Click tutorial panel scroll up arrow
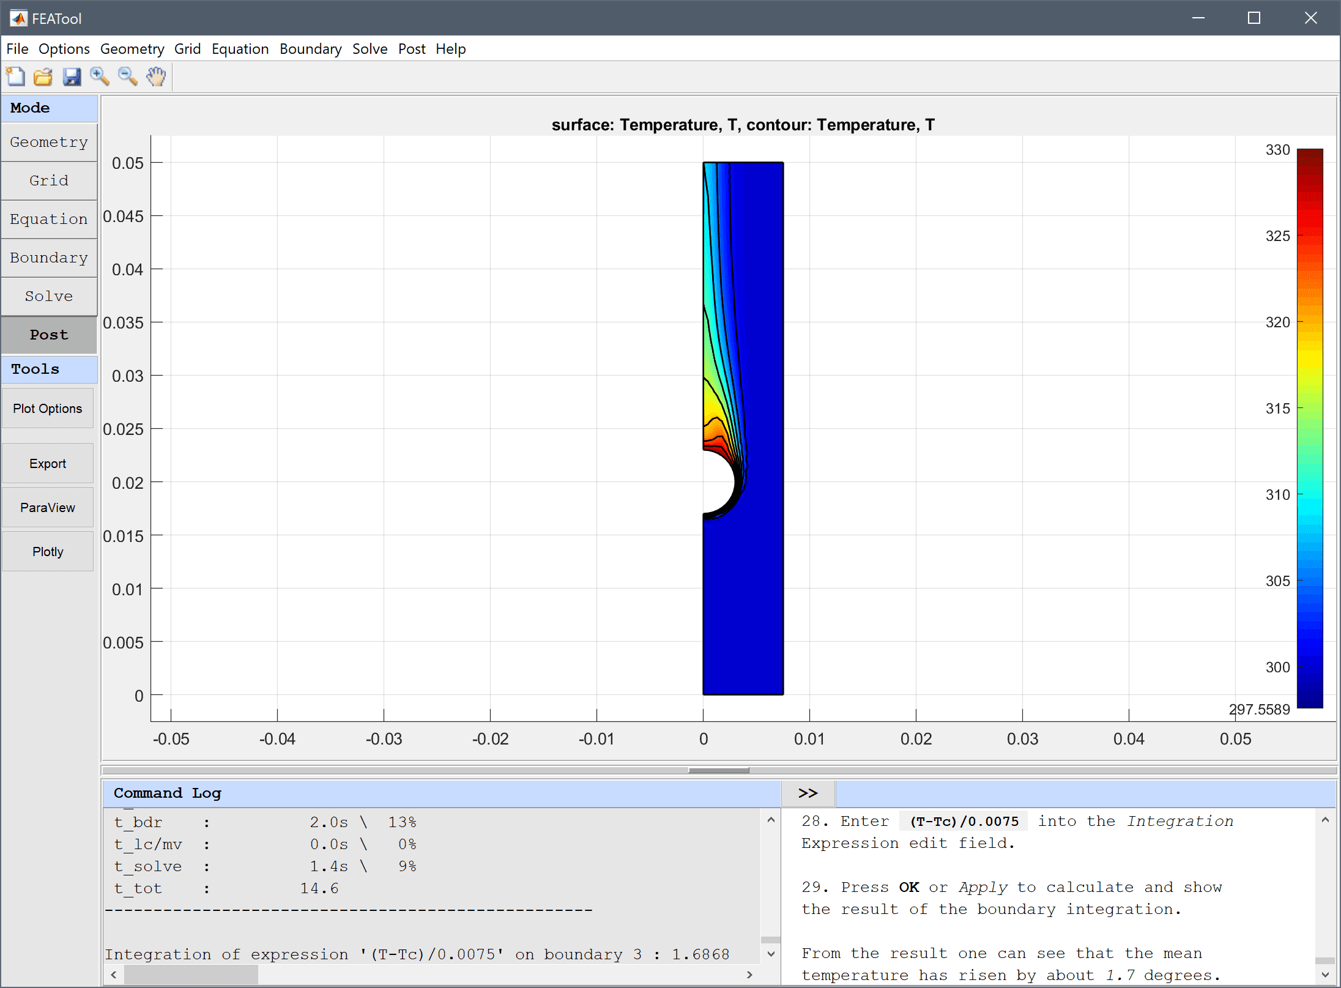 point(1325,820)
